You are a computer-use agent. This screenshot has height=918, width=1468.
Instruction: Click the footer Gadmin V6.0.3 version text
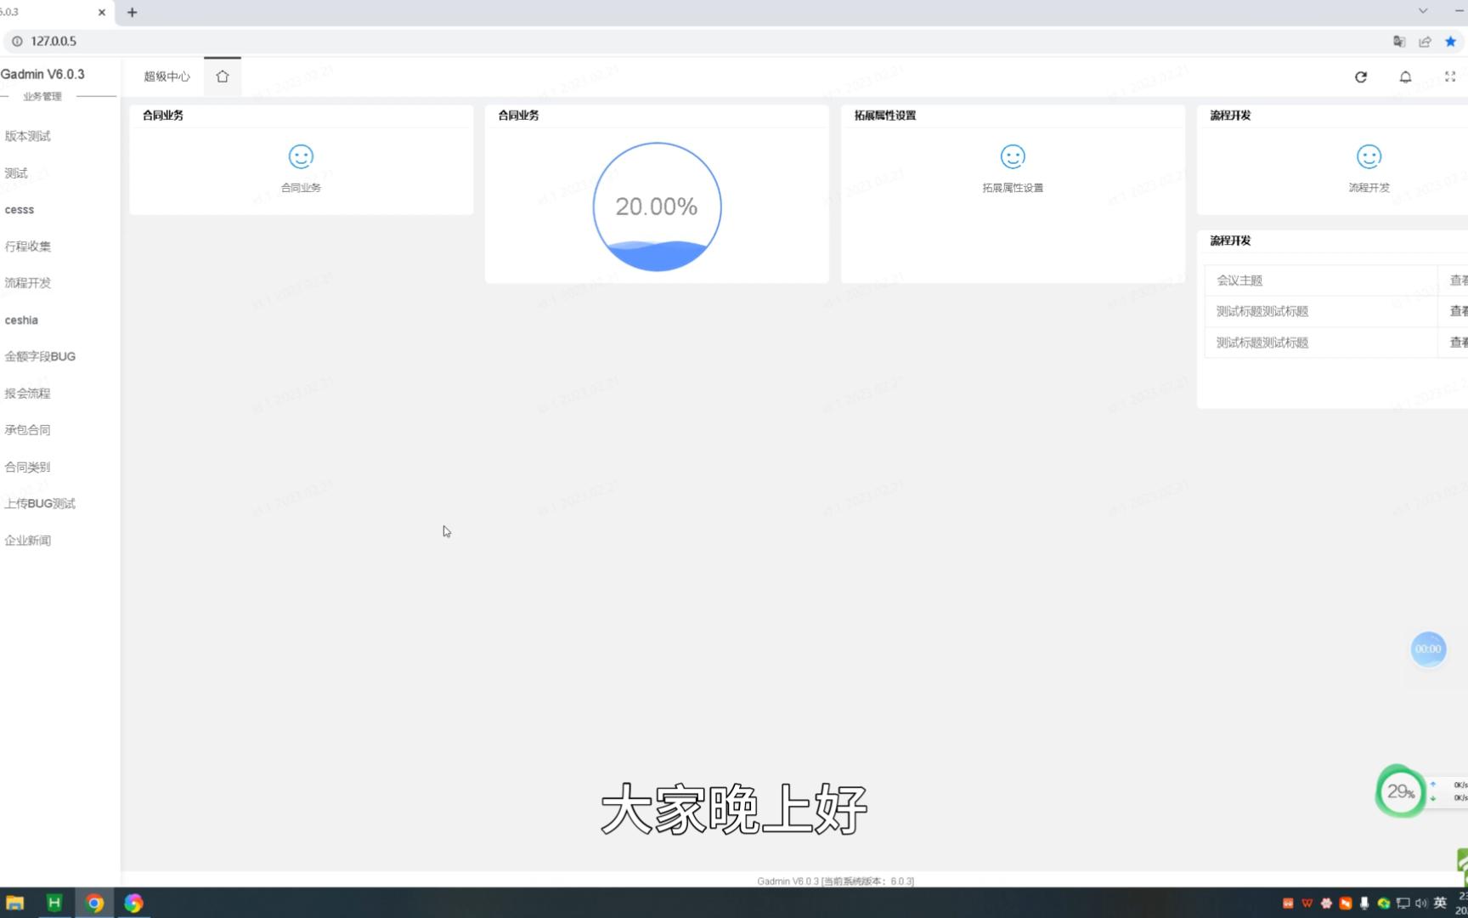[835, 881]
